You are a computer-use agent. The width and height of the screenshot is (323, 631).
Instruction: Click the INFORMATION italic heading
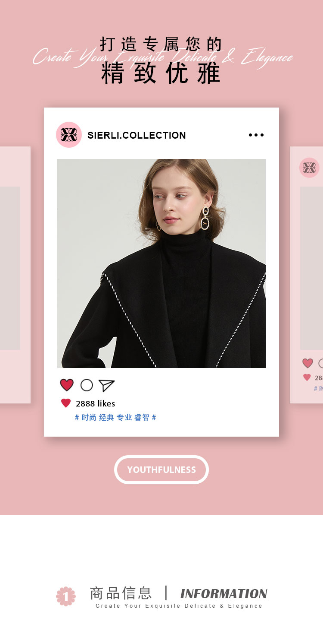pyautogui.click(x=224, y=594)
